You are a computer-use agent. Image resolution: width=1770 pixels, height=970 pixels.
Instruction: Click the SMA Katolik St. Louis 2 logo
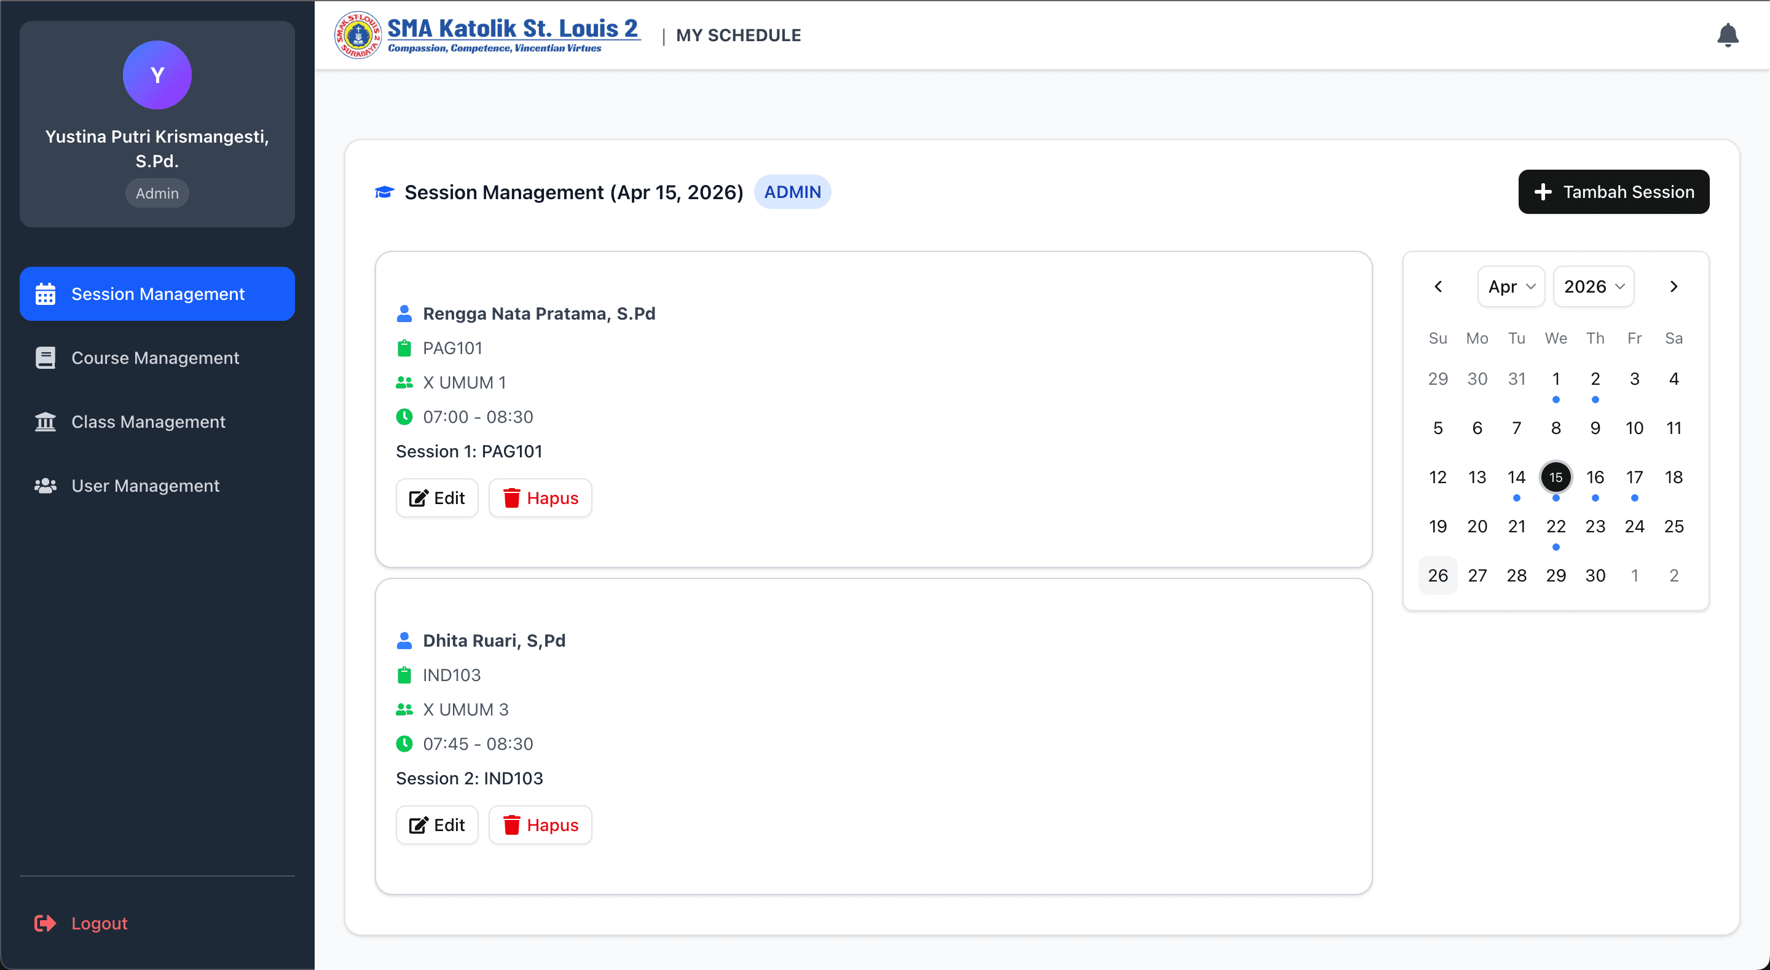point(487,35)
